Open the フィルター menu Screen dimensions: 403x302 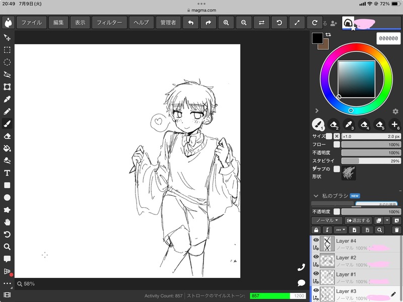point(109,23)
